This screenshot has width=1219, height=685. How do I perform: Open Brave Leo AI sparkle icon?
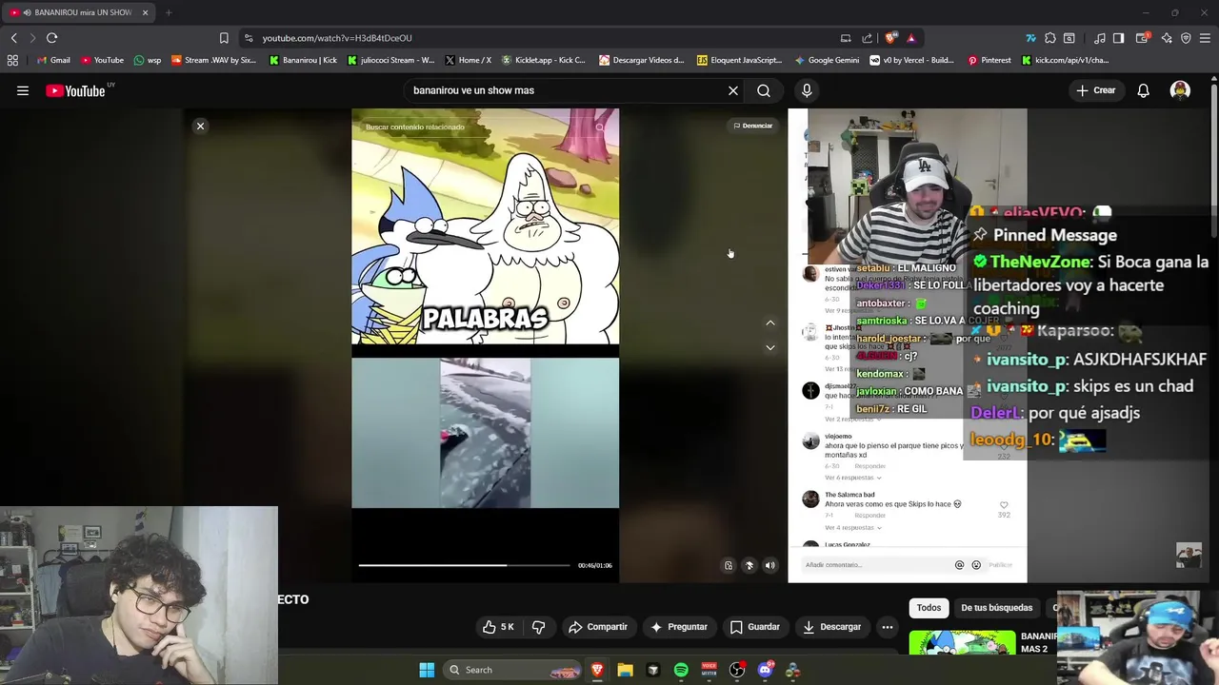tap(1167, 38)
